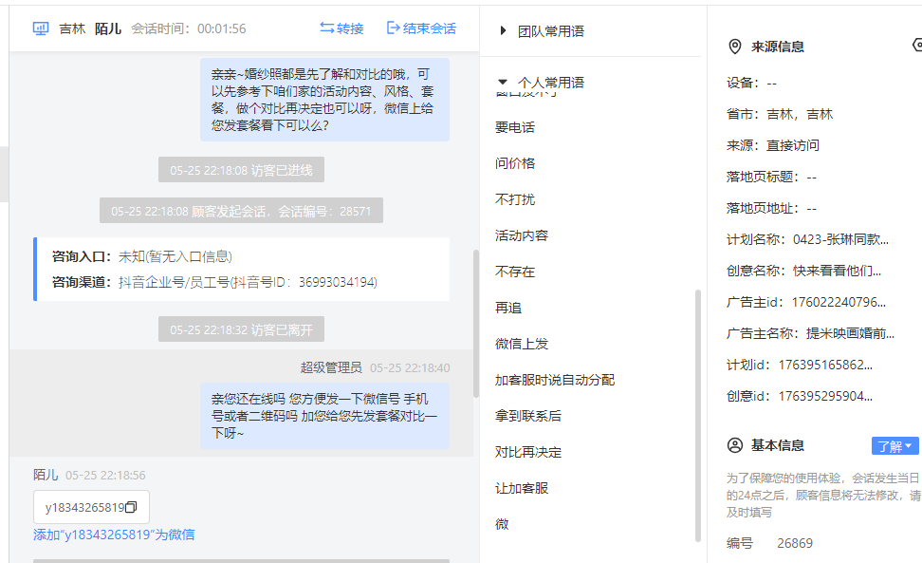
Task: Click agent message starting 亲您还在线吗
Action: [x=324, y=416]
